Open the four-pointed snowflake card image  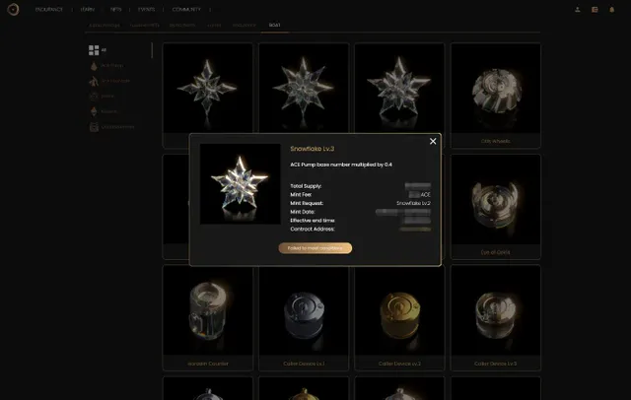point(208,88)
